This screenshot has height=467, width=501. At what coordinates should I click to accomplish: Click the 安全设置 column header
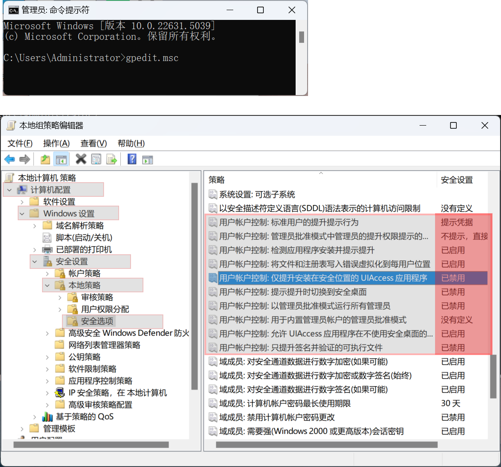click(457, 180)
